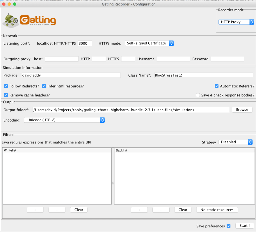256x232 pixels.
Task: Click the Outgoing proxy HTTPS port field
Action: tap(128, 59)
